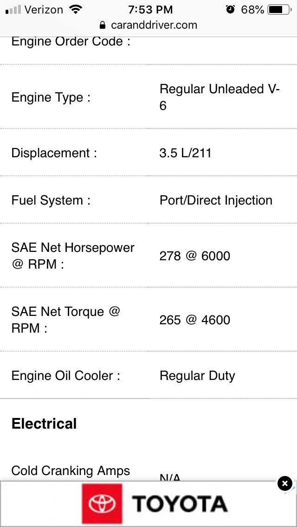Tap the 7:53 PM clock
This screenshot has height=527, width=297.
tap(150, 10)
